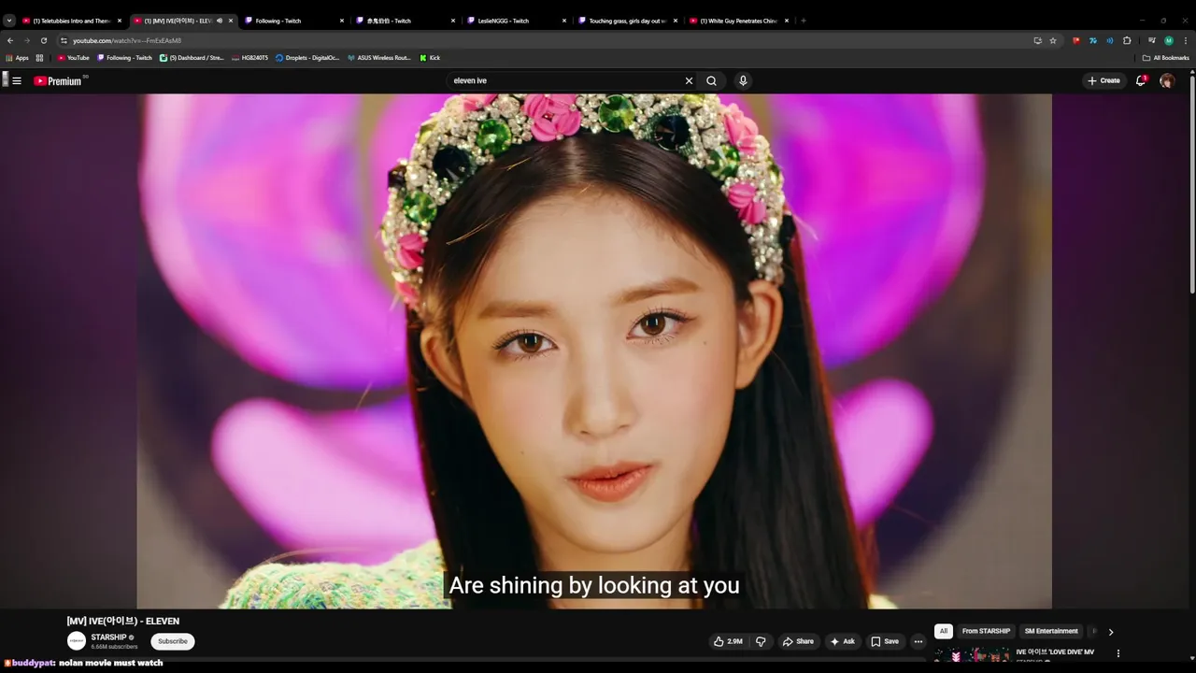Select the All filter chip

[944, 631]
